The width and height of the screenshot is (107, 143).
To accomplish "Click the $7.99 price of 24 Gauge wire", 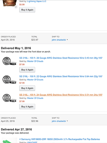I will [22, 101].
